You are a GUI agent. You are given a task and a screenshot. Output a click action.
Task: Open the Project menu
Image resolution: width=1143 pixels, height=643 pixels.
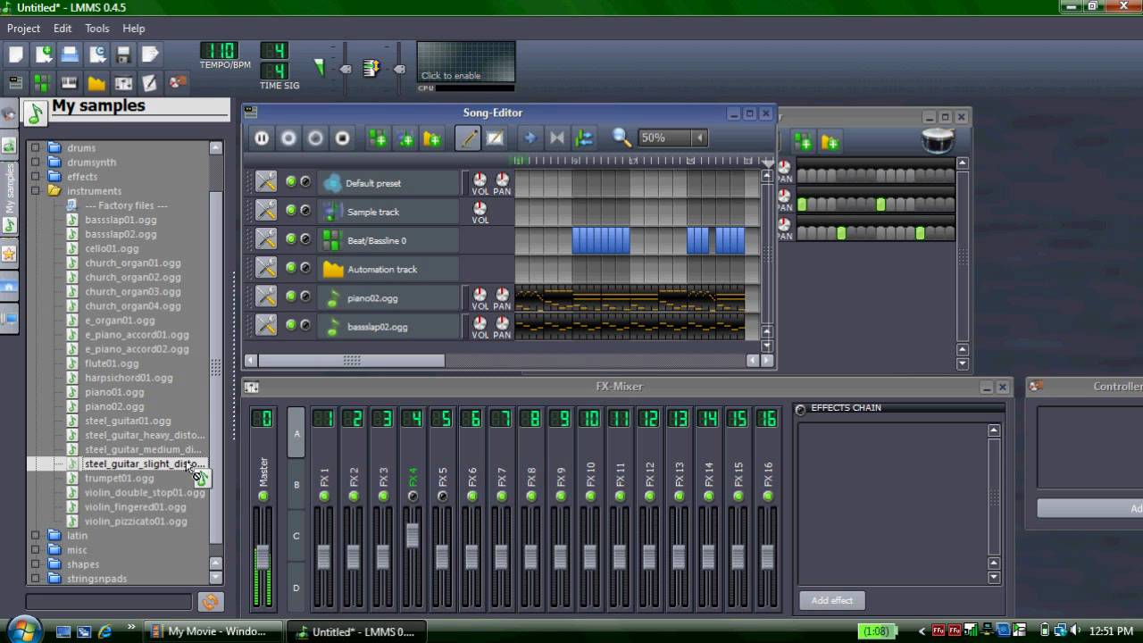[x=24, y=29]
